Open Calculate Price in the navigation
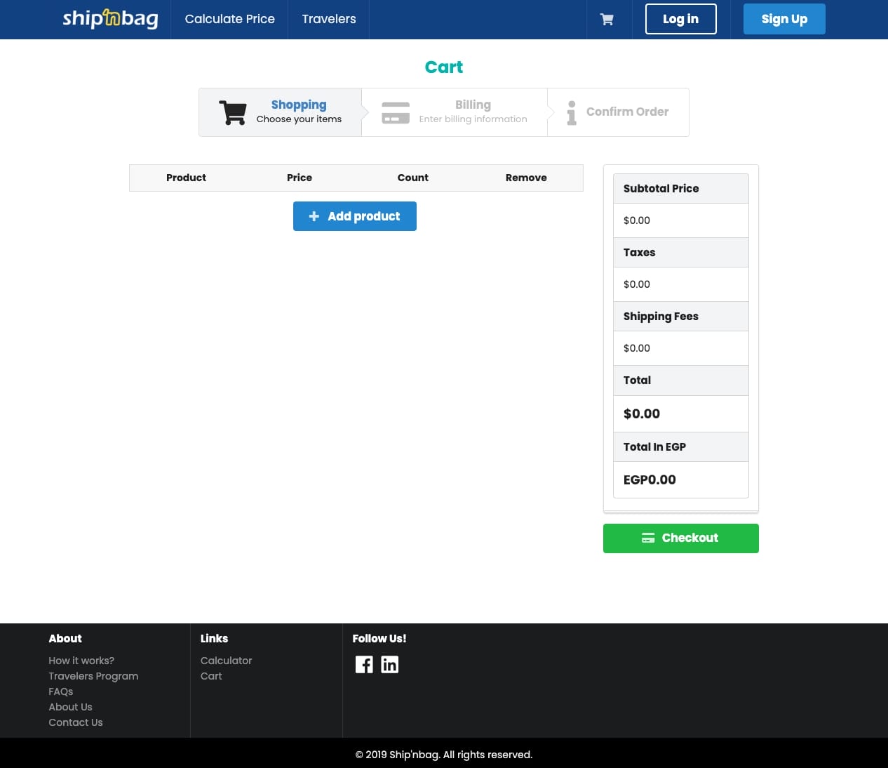888x768 pixels. coord(229,19)
